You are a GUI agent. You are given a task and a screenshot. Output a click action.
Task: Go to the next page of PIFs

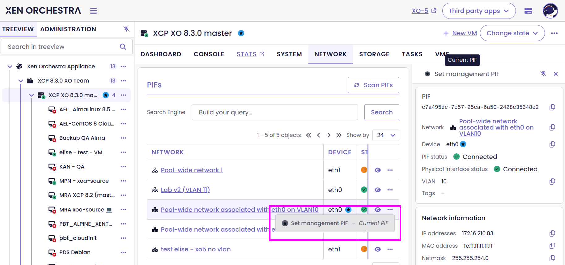[329, 135]
